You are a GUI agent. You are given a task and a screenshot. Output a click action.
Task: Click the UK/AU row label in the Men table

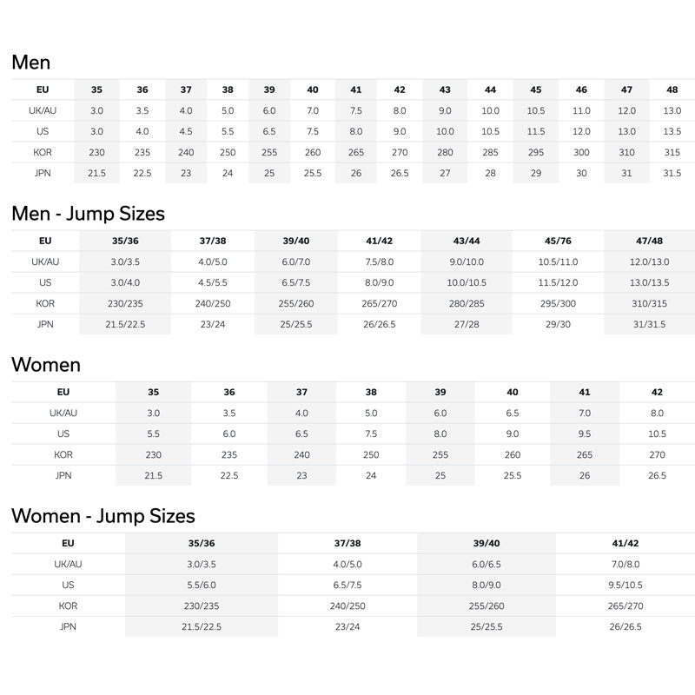click(x=43, y=110)
